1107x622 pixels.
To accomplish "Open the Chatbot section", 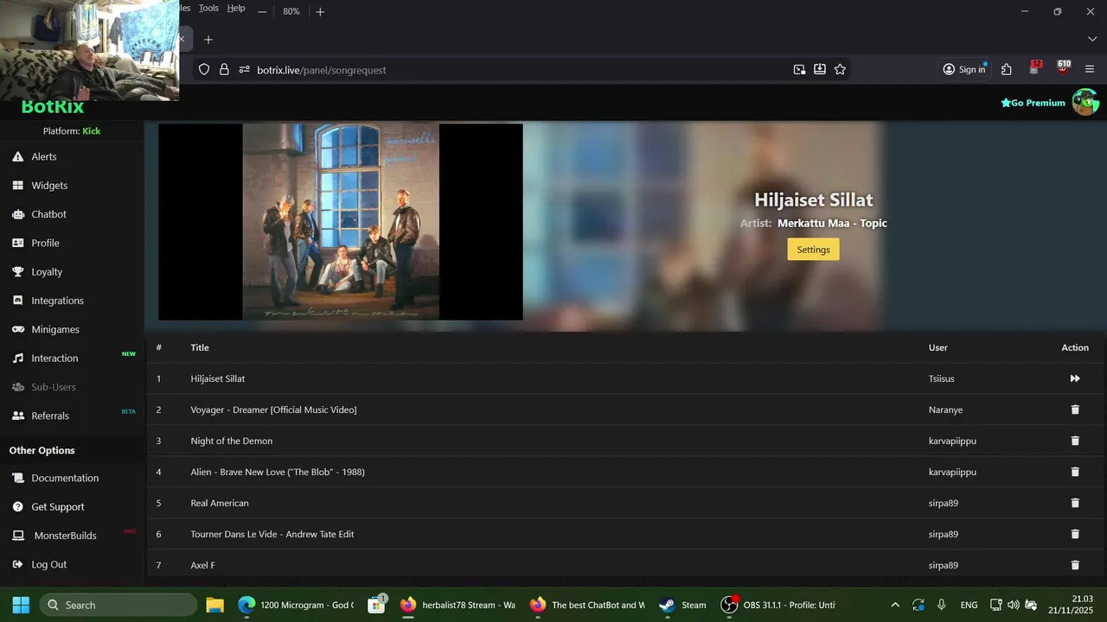I will [48, 214].
